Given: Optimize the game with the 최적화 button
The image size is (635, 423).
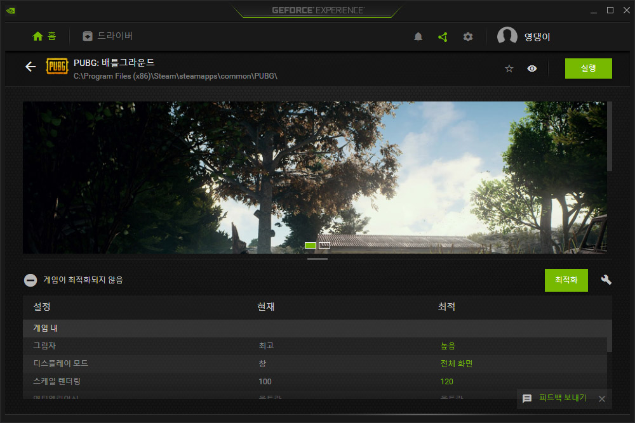Looking at the screenshot, I should click(566, 280).
